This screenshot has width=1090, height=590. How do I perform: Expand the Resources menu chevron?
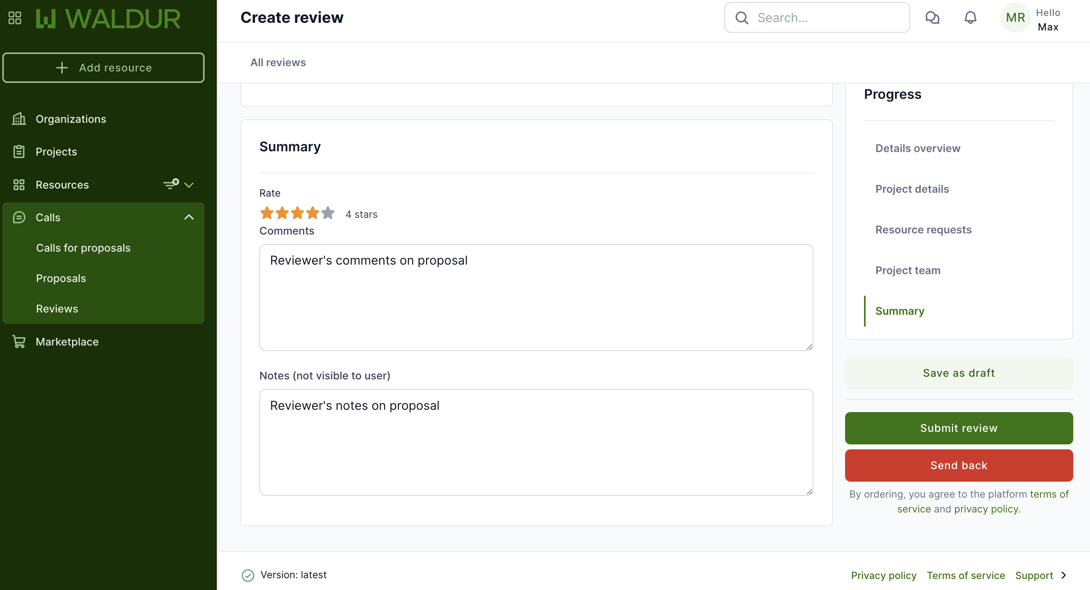pos(189,185)
